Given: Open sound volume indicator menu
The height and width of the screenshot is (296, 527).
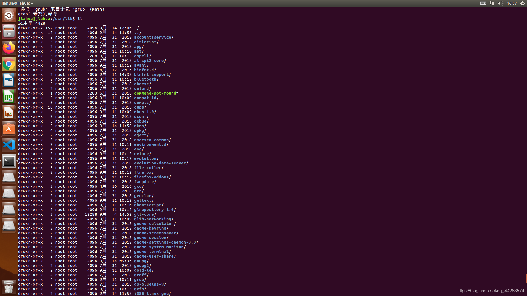Looking at the screenshot, I should pyautogui.click(x=500, y=3).
